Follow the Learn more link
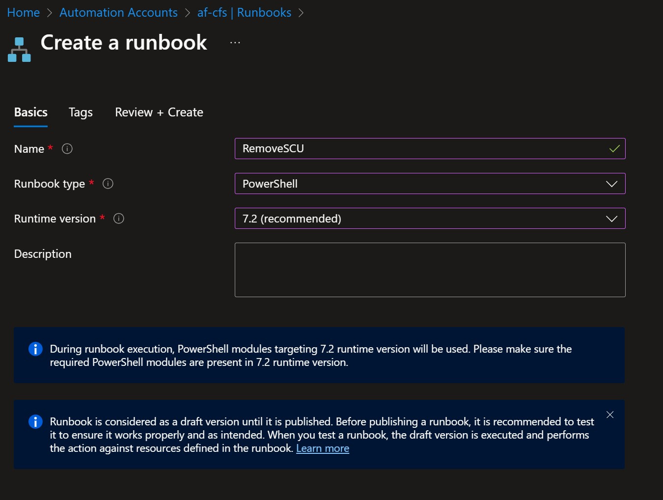The height and width of the screenshot is (500, 663). [323, 448]
